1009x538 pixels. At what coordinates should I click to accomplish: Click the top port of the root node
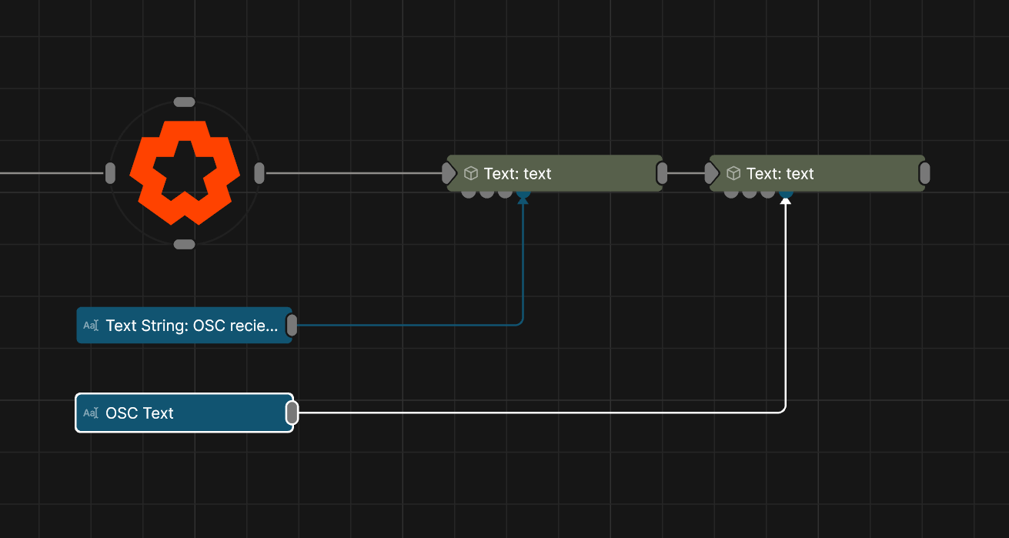185,102
